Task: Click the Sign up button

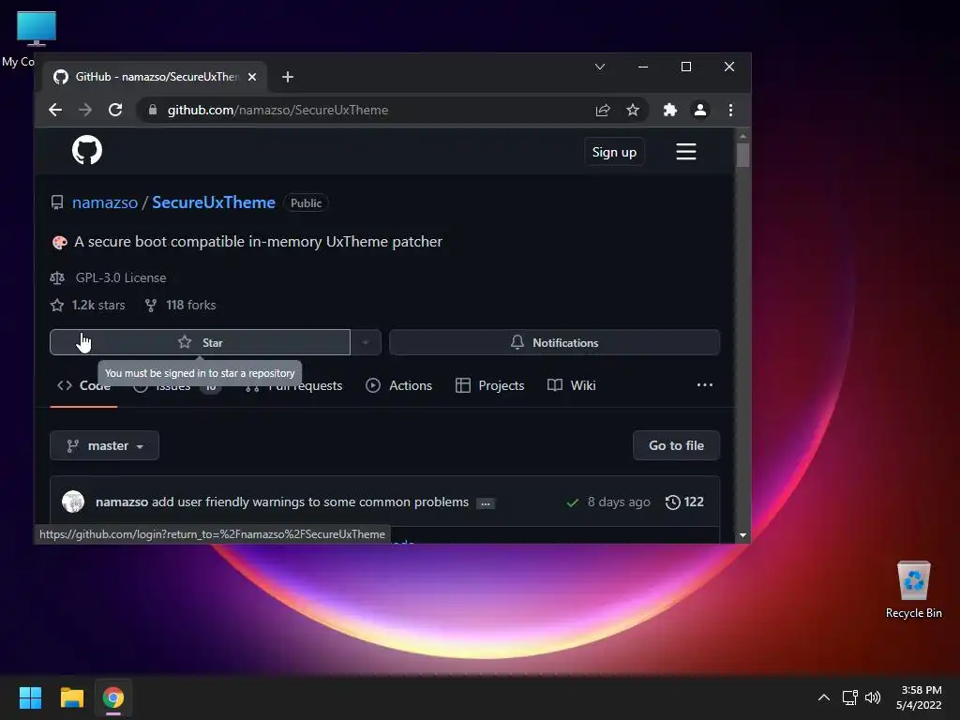Action: (x=614, y=152)
